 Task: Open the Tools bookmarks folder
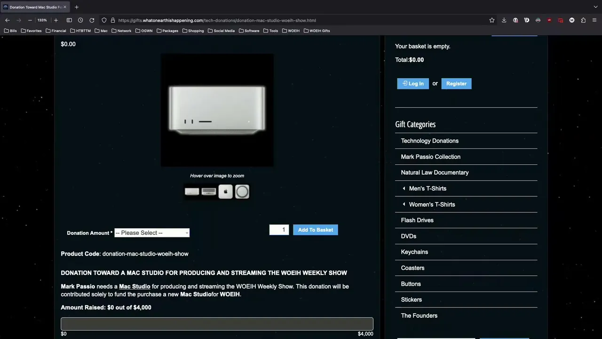point(271,31)
